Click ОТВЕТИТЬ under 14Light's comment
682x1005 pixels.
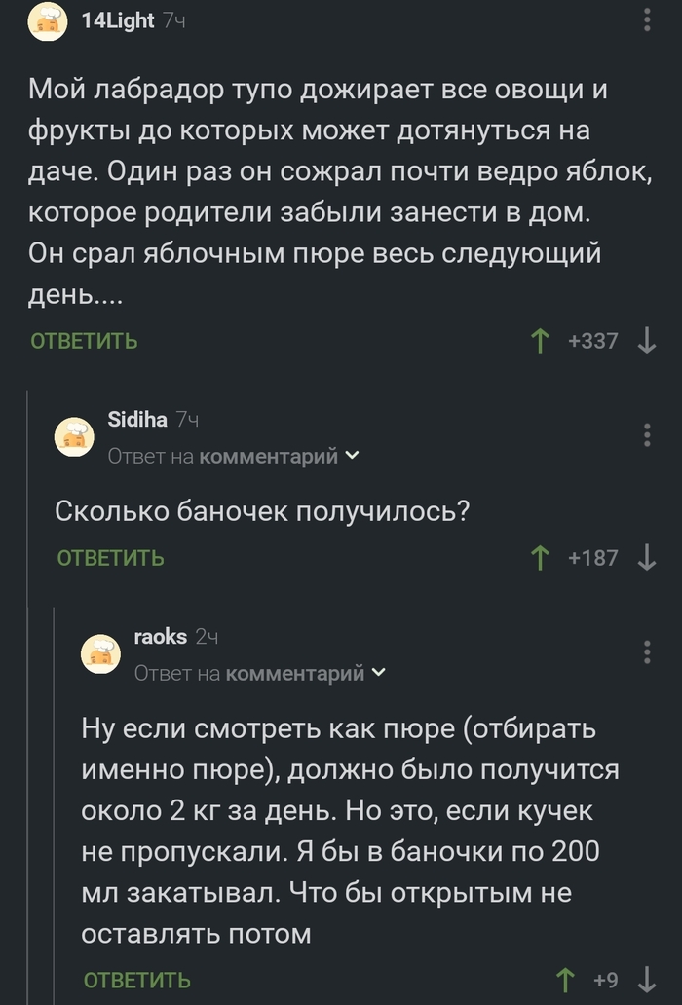(x=84, y=341)
